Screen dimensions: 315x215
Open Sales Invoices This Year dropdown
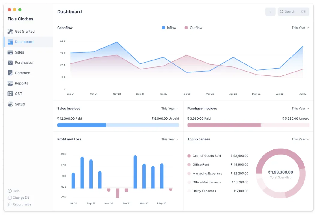(x=170, y=109)
